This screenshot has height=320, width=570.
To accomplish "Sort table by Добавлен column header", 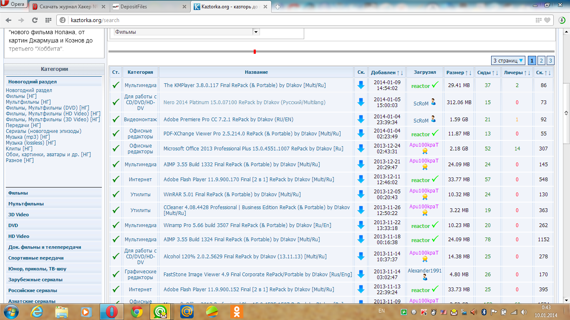I will tap(383, 72).
